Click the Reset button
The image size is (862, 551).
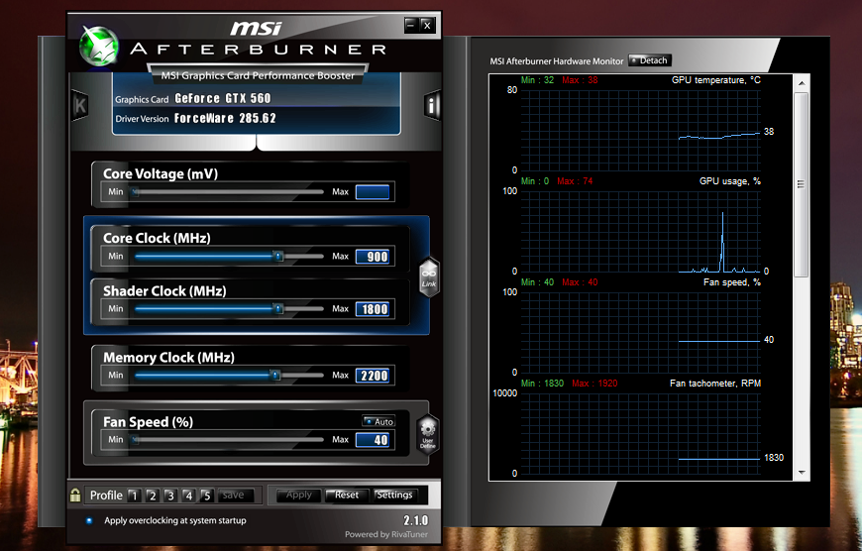pyautogui.click(x=347, y=495)
